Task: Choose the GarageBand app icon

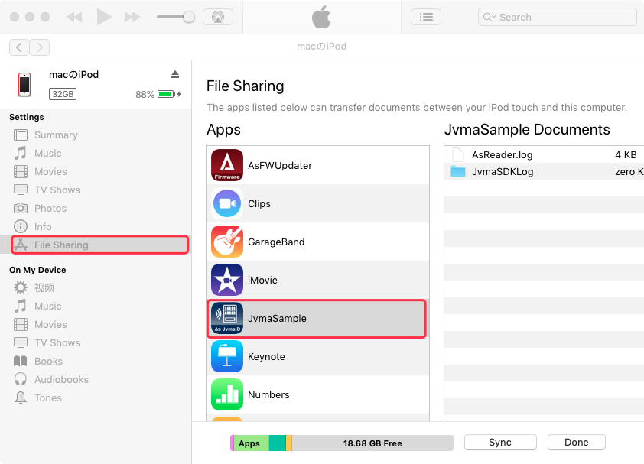Action: pyautogui.click(x=226, y=242)
